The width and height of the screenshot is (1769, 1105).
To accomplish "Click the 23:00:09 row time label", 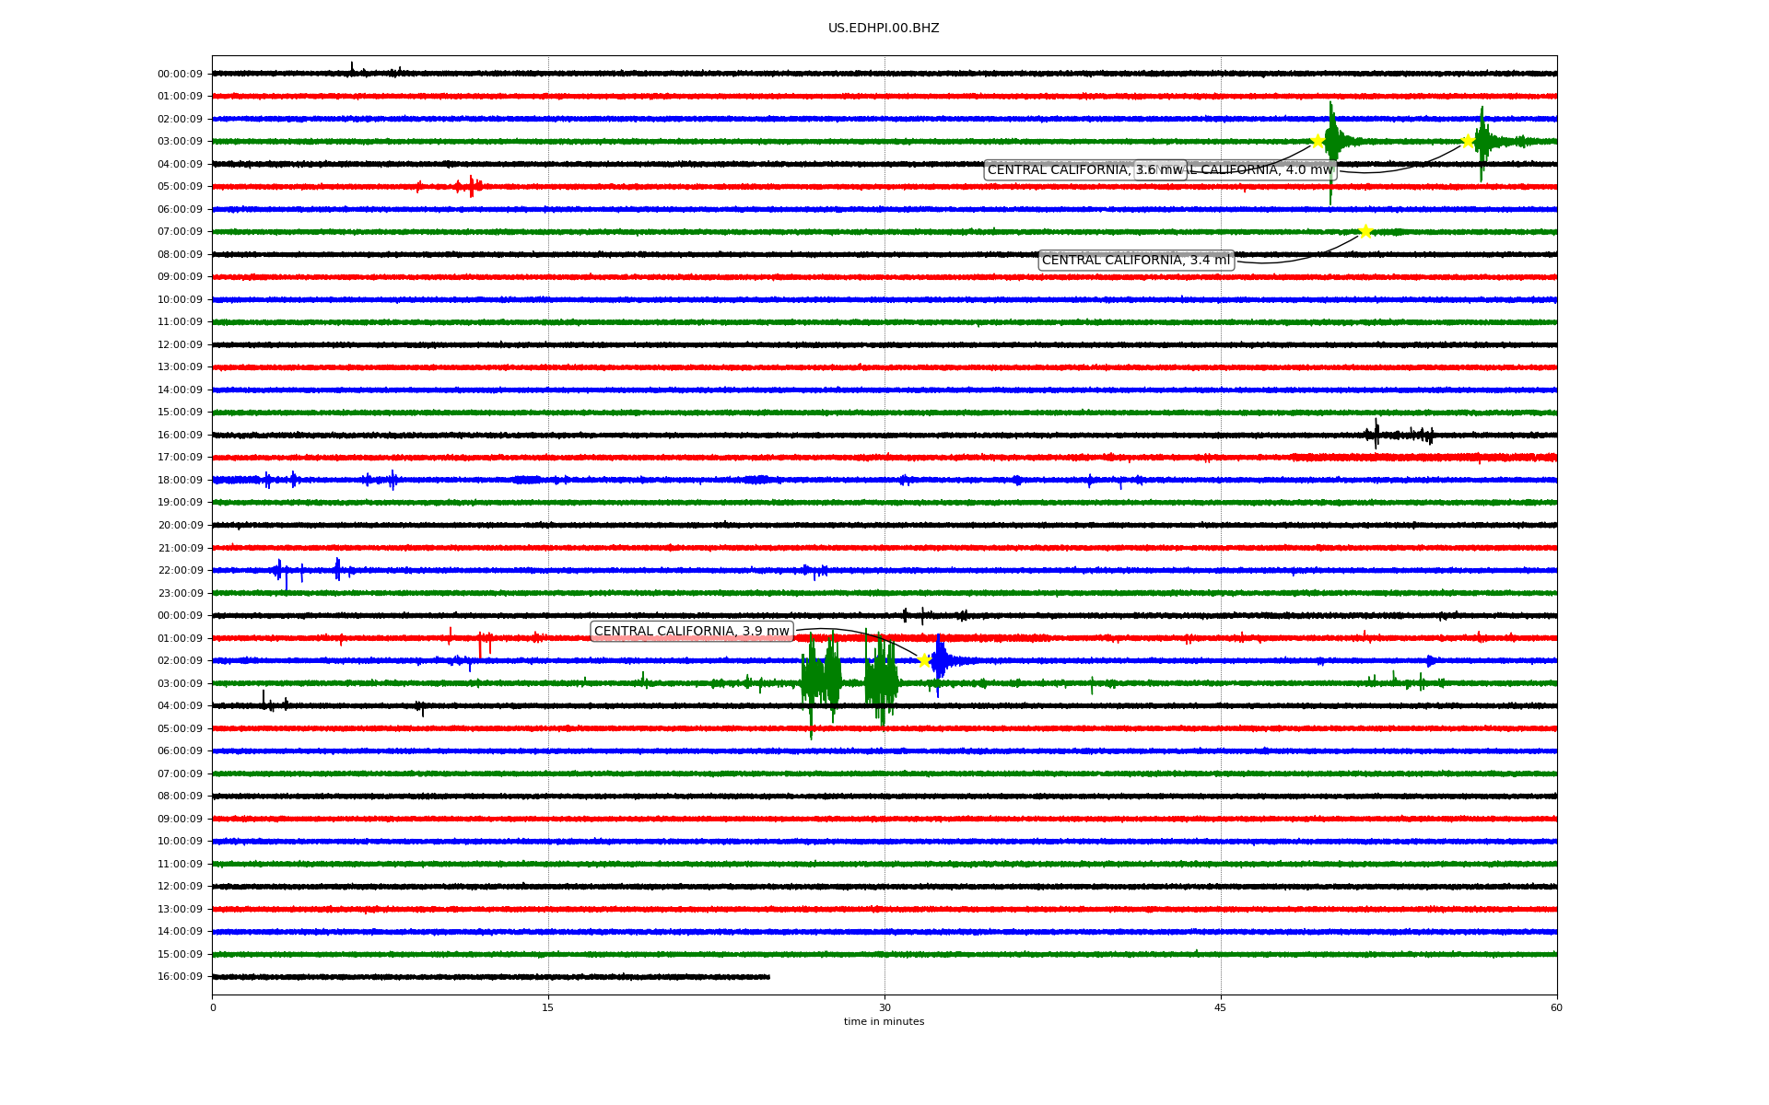I will click(180, 593).
